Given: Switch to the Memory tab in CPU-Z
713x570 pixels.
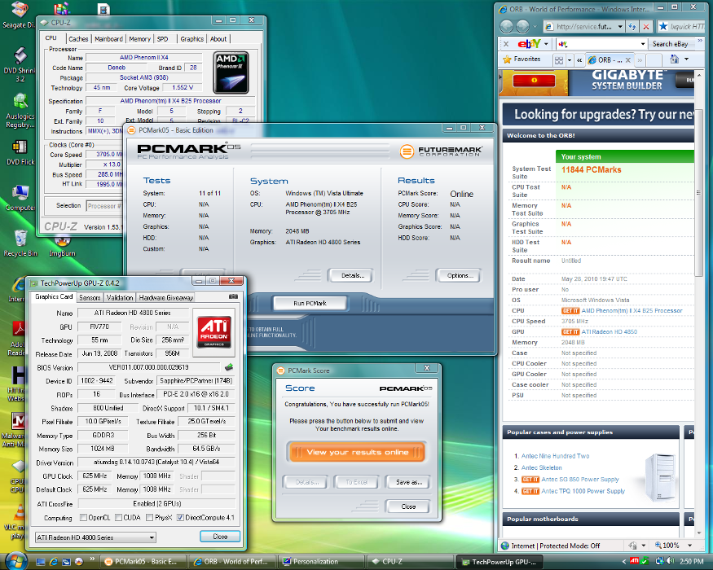Looking at the screenshot, I should [x=139, y=39].
